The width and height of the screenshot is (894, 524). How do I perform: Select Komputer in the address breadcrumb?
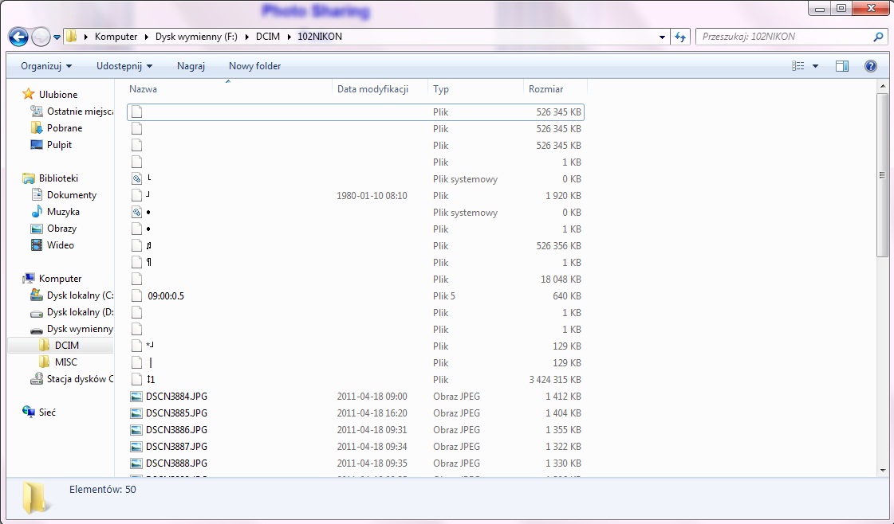click(x=116, y=37)
